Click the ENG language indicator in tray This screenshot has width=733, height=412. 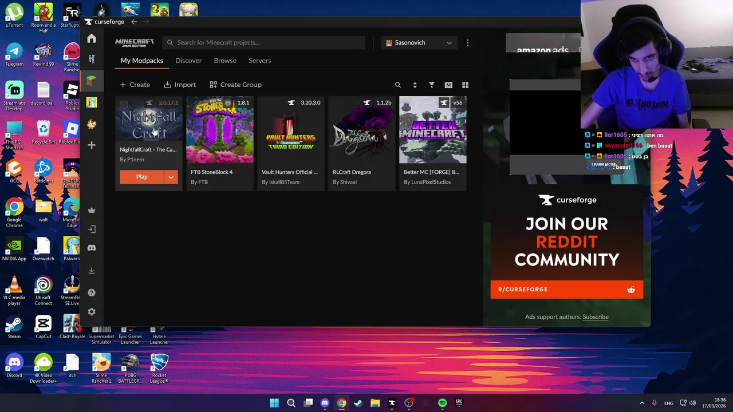(x=669, y=403)
